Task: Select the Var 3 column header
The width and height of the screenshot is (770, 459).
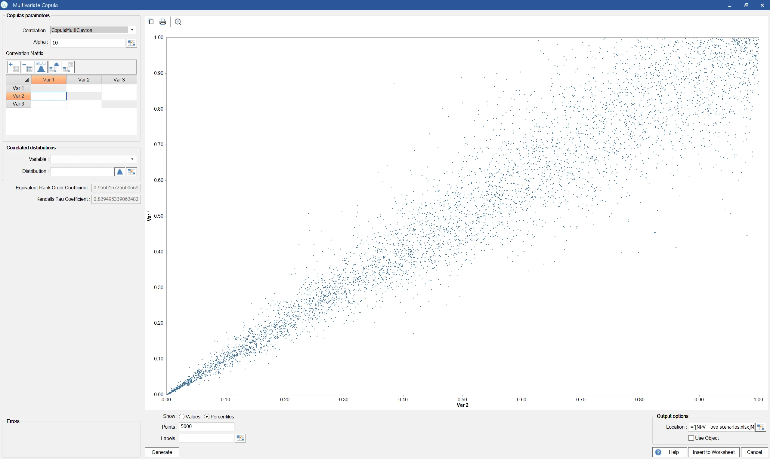Action: [x=119, y=79]
